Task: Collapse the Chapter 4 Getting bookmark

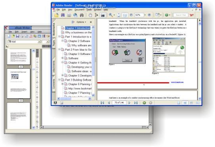Action: (62, 62)
